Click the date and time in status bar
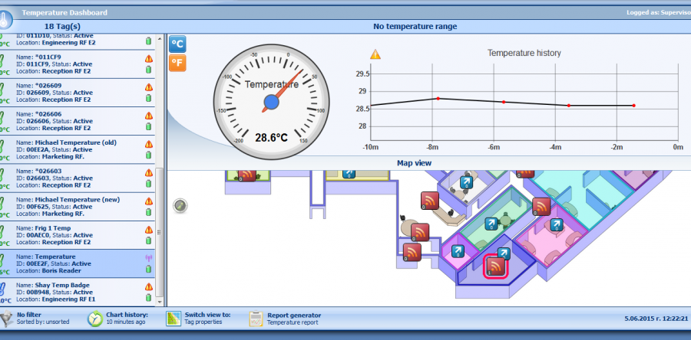The image size is (691, 340). point(656,319)
